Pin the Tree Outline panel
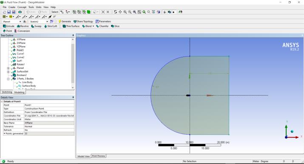This screenshot has height=164, width=304. 73,35
